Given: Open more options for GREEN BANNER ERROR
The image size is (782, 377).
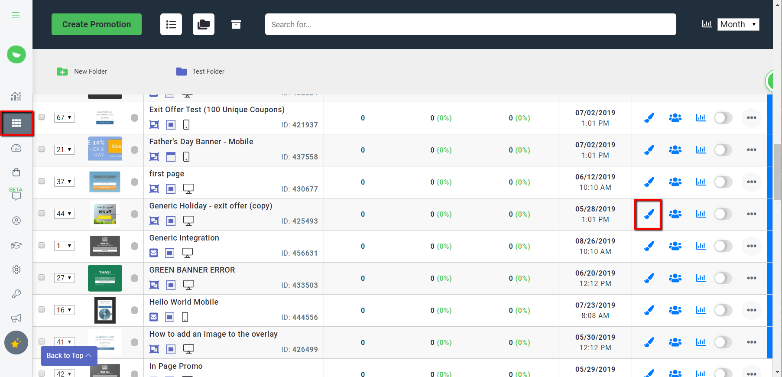Looking at the screenshot, I should (751, 278).
